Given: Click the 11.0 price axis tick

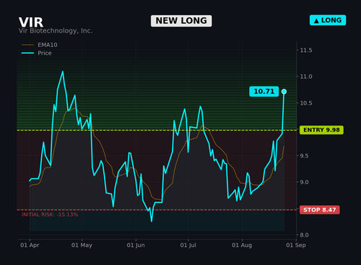Looking at the screenshot, I should click(306, 77).
